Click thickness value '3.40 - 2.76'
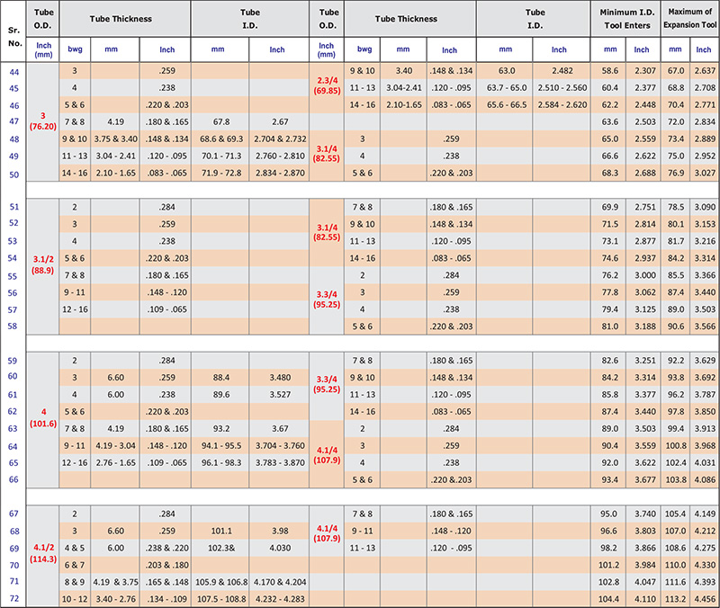This screenshot has width=720, height=608. [x=116, y=599]
